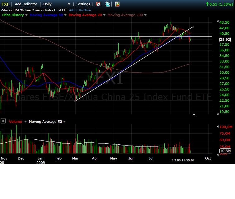Click the current price 38,92 label

[x=225, y=39]
